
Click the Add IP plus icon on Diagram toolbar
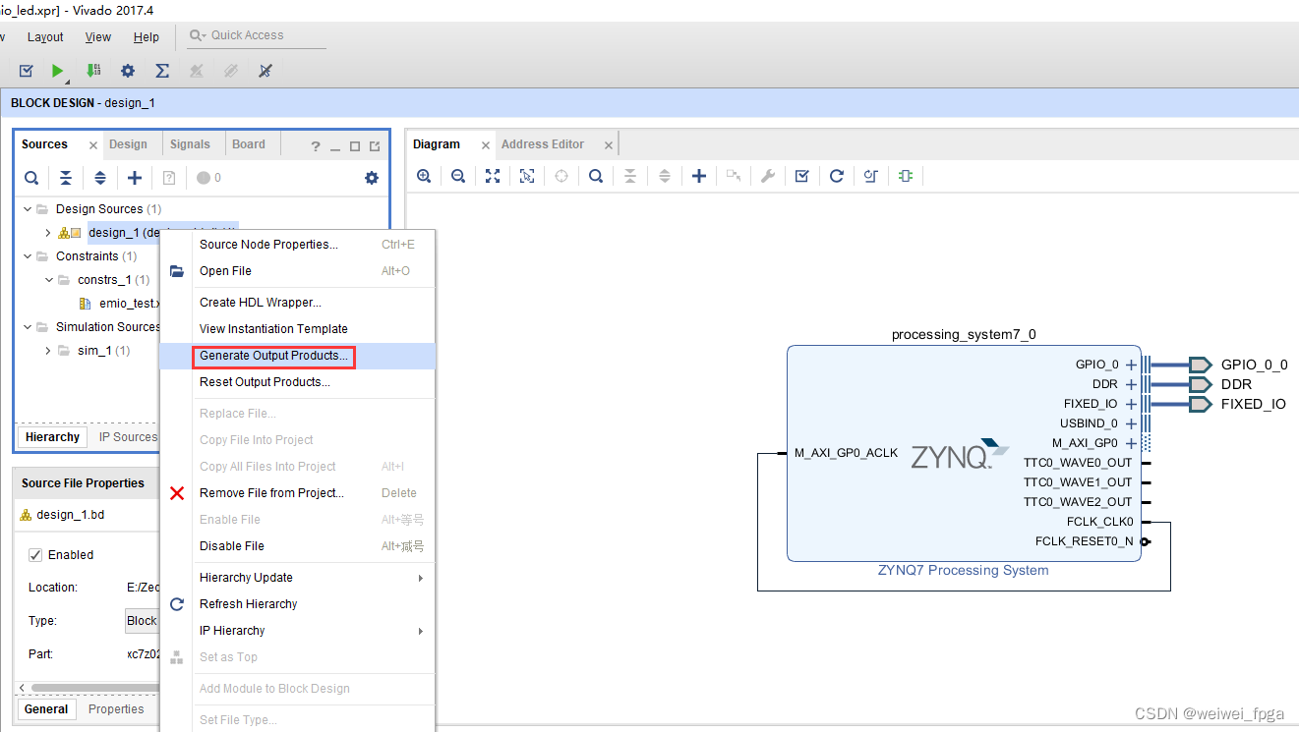click(x=699, y=176)
